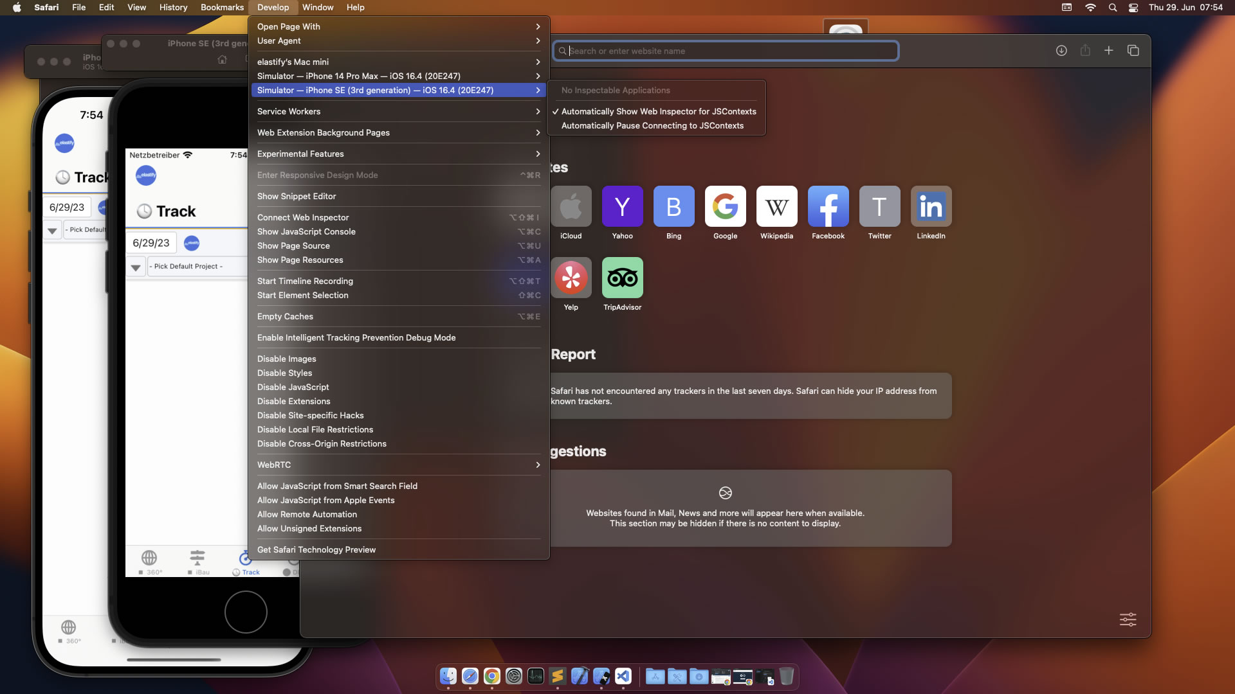The width and height of the screenshot is (1235, 694).
Task: Enable Disable Cross-Origin Restrictions option
Action: (x=322, y=443)
